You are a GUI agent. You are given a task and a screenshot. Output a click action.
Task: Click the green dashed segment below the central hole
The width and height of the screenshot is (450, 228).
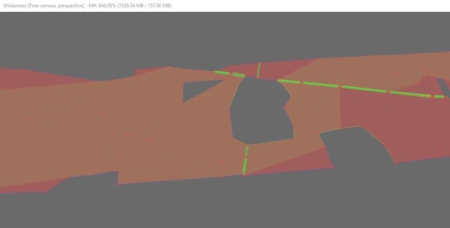coord(245,161)
